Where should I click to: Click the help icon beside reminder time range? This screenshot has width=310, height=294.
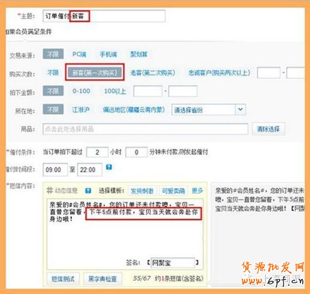tap(109, 167)
